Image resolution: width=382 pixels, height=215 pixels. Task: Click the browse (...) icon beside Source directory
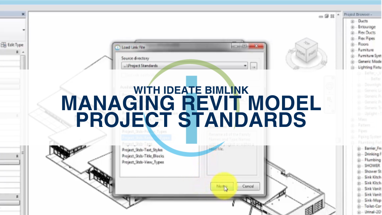point(253,66)
